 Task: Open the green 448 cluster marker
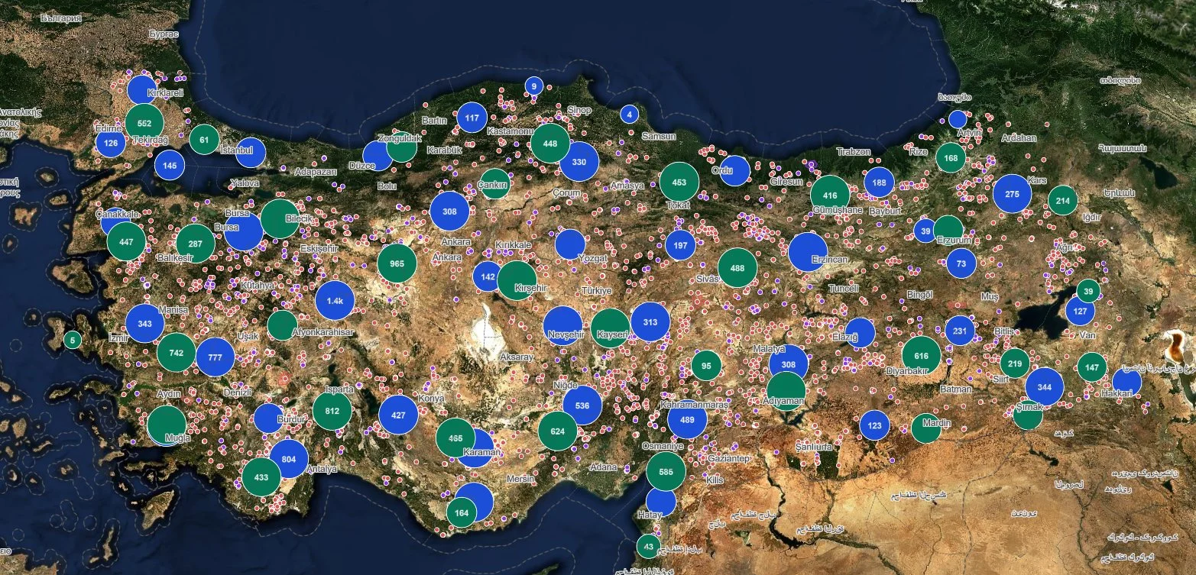(550, 144)
